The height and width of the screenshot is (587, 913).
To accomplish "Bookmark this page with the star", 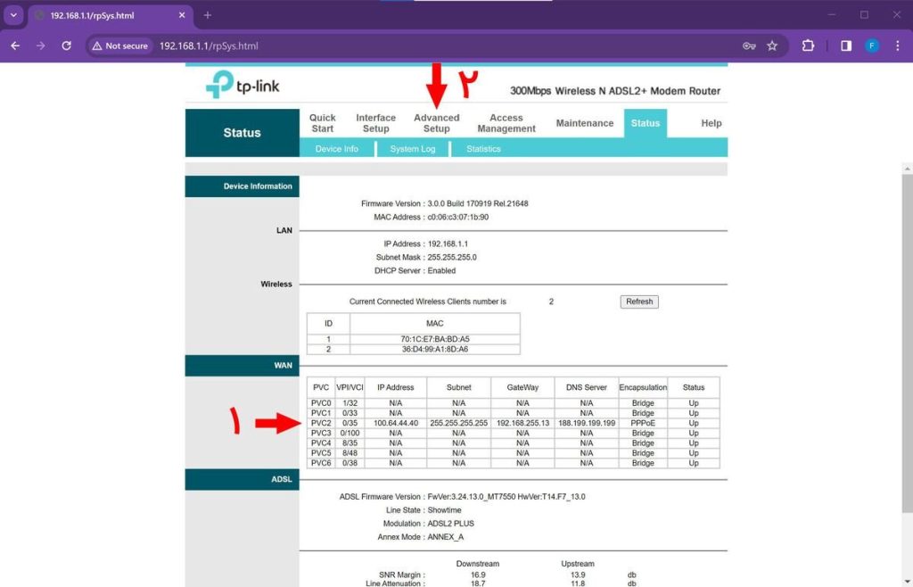I will [x=772, y=45].
